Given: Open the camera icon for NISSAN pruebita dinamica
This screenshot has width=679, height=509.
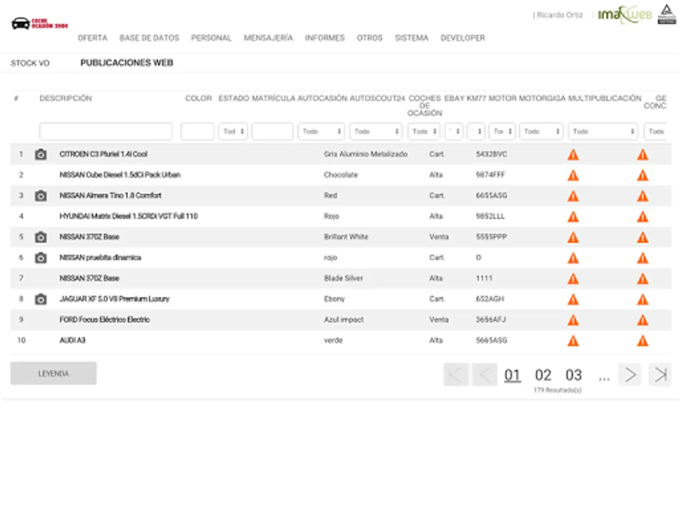Looking at the screenshot, I should (41, 258).
